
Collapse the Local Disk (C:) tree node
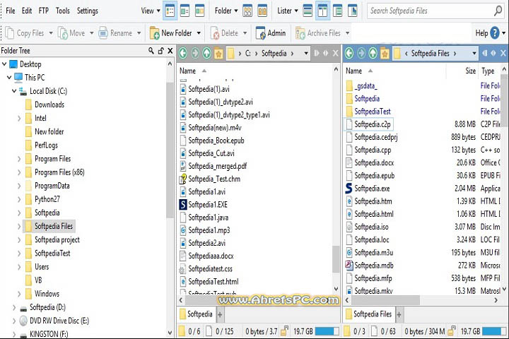pos(14,91)
